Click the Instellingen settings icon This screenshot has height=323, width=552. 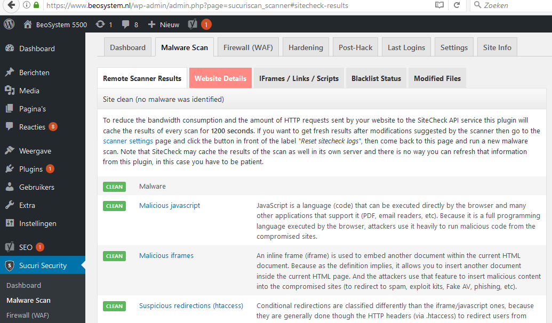coord(10,223)
